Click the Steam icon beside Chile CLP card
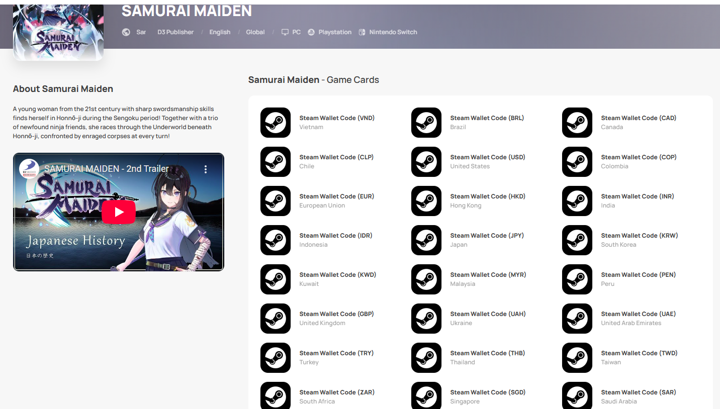Screen dimensions: 720x409 coord(276,162)
